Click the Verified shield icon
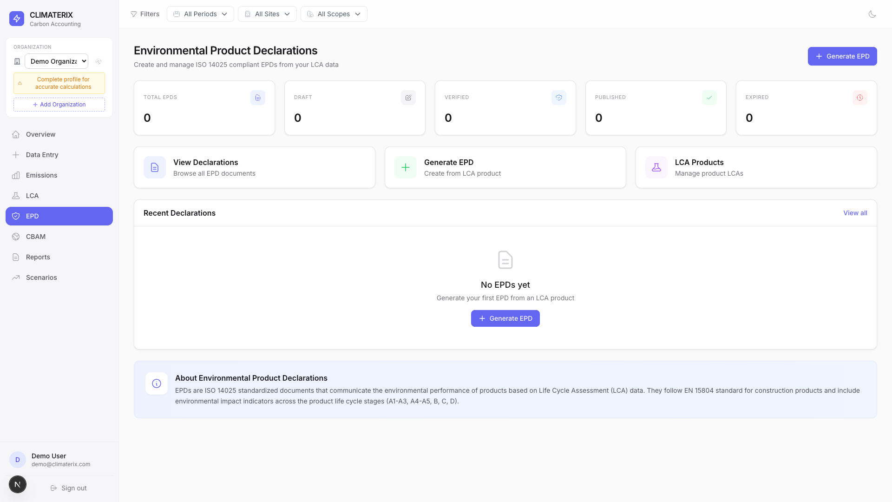892x502 pixels. click(x=558, y=98)
